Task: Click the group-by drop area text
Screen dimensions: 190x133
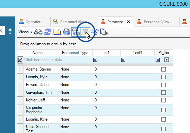Action: [49, 44]
